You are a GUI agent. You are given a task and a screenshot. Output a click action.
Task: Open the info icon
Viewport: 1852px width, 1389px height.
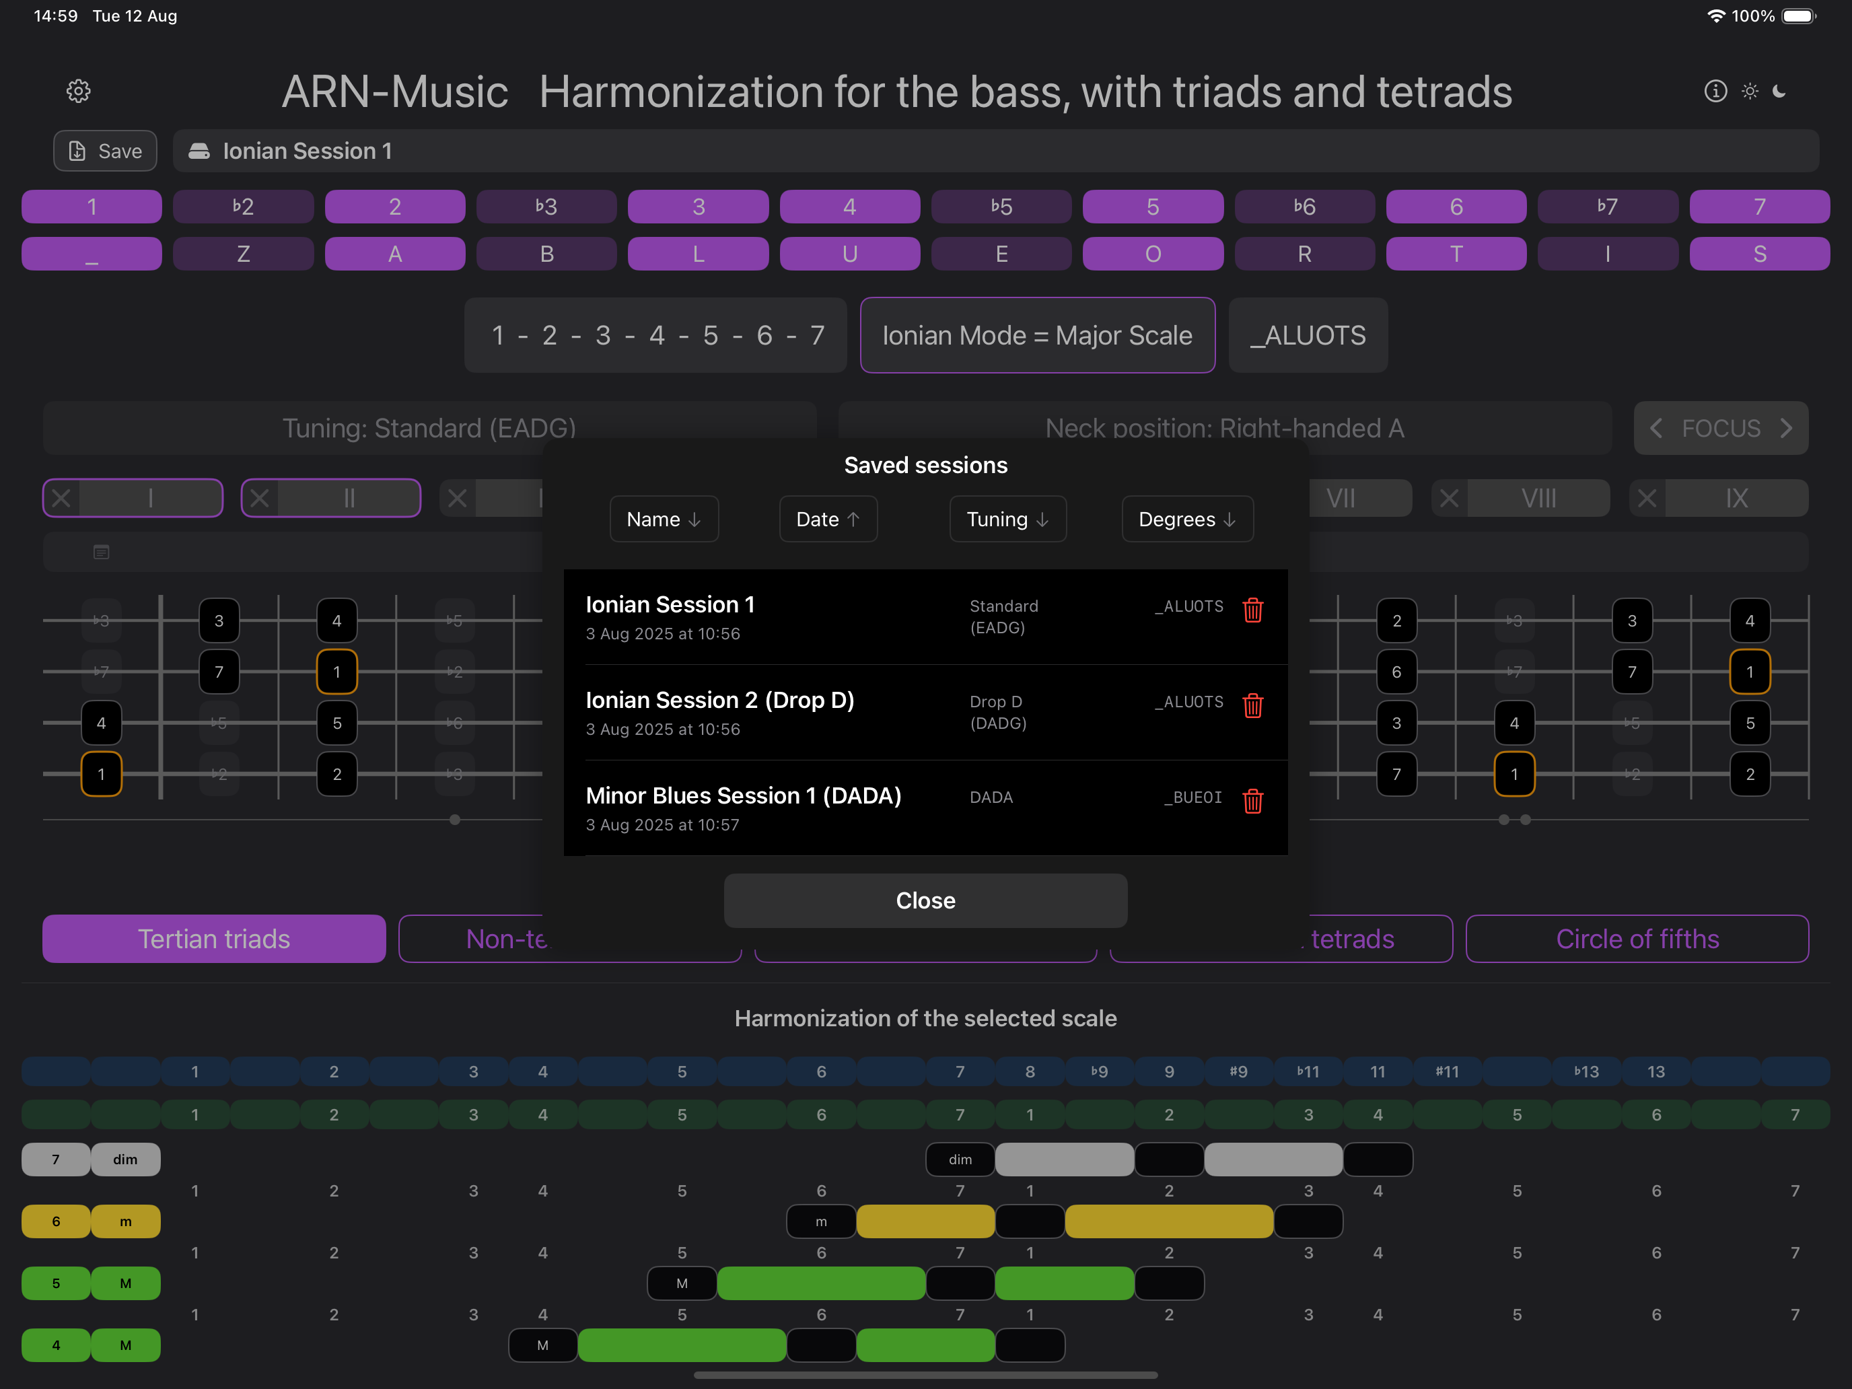click(1715, 90)
